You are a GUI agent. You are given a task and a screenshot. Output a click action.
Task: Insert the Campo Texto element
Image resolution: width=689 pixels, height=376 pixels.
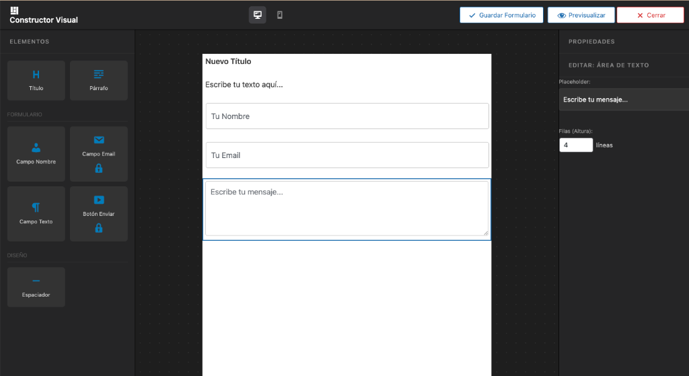click(36, 214)
